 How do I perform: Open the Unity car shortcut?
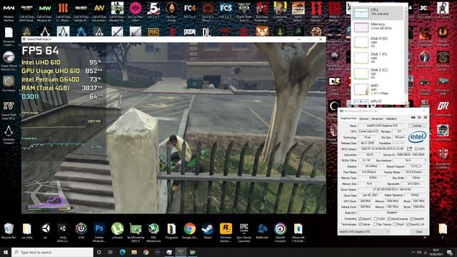tap(45, 231)
